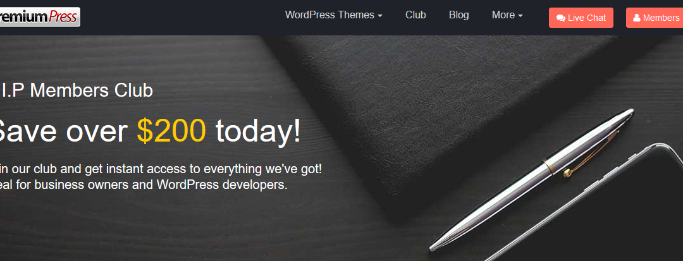
Task: Click the caret arrow next to More
Action: pyautogui.click(x=520, y=16)
